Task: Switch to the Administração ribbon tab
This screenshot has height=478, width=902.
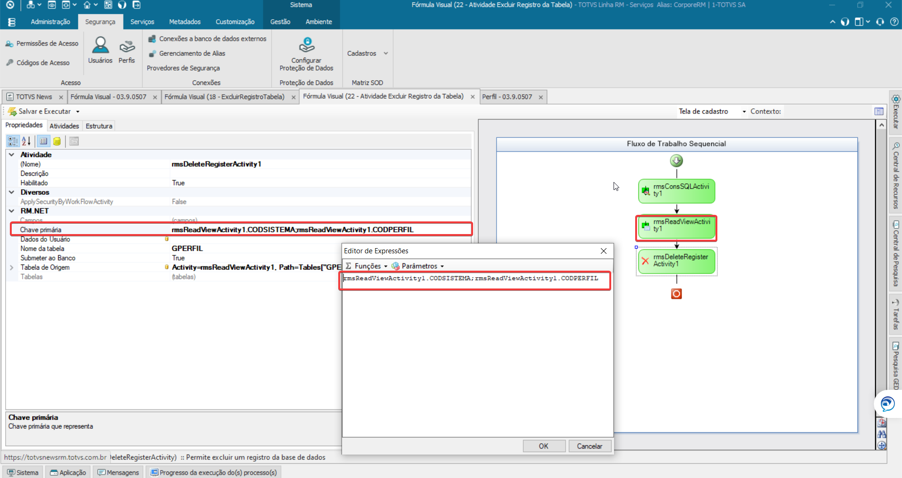Action: coord(50,22)
